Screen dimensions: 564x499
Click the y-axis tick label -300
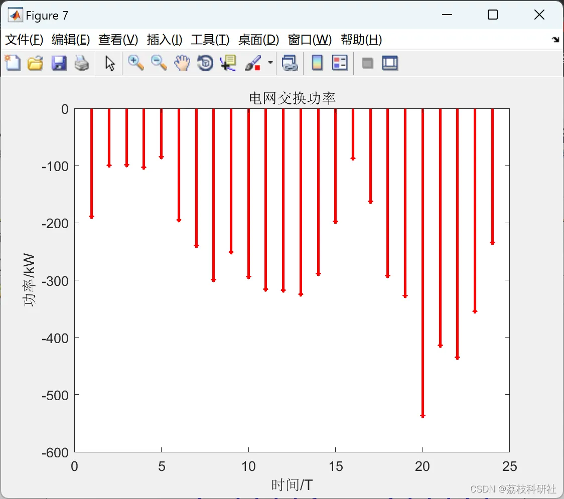click(x=55, y=281)
